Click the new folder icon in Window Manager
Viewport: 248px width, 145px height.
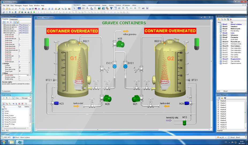pyautogui.click(x=219, y=19)
